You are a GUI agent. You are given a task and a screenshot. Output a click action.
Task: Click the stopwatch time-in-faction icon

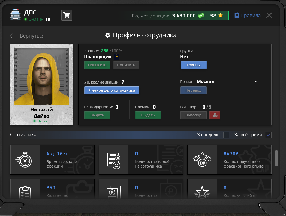[25, 160]
